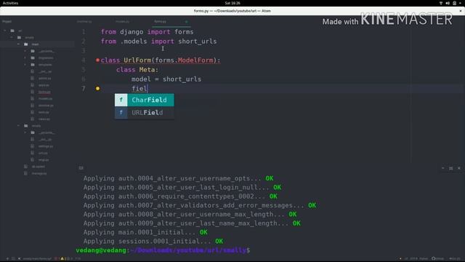
Task: Close the terminal panel
Action: (458, 168)
